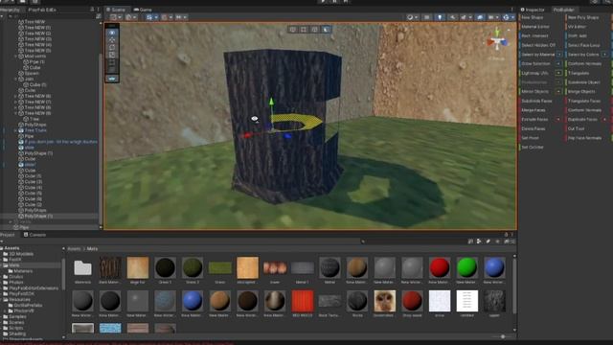The width and height of the screenshot is (613, 345).
Task: Choose ProBuilder vertex selection mode
Action: [x=304, y=30]
